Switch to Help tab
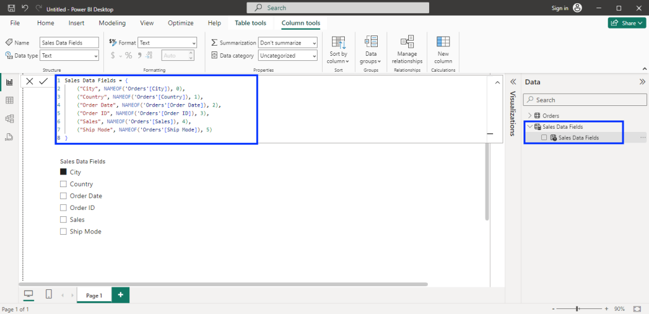Screen dimensions: 649x314 [x=214, y=23]
